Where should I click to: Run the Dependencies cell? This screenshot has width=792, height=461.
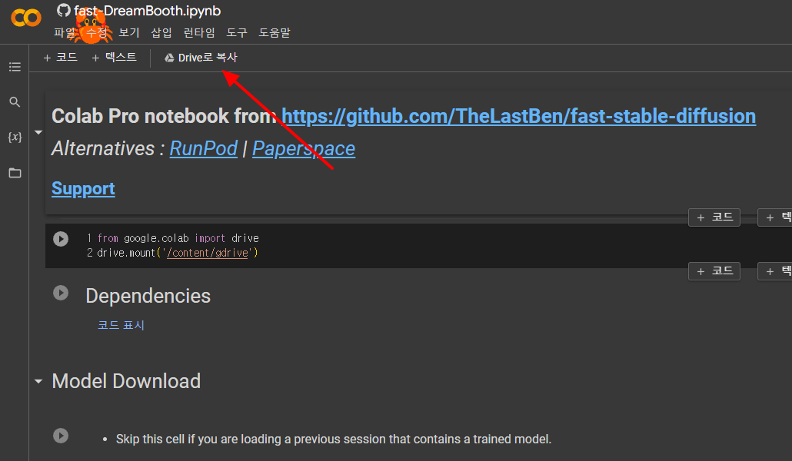tap(61, 293)
